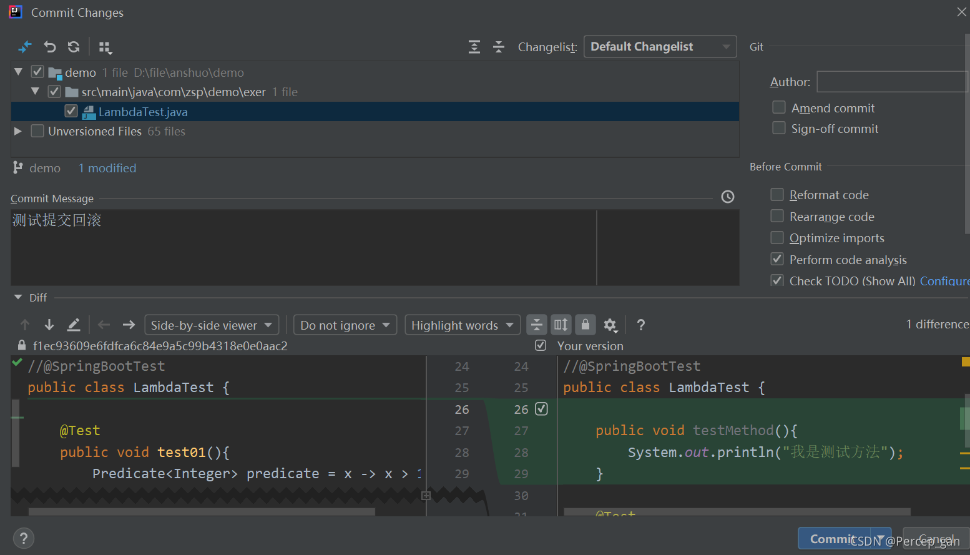This screenshot has width=970, height=555.
Task: Click the Show Diff arrows icon
Action: 25,47
